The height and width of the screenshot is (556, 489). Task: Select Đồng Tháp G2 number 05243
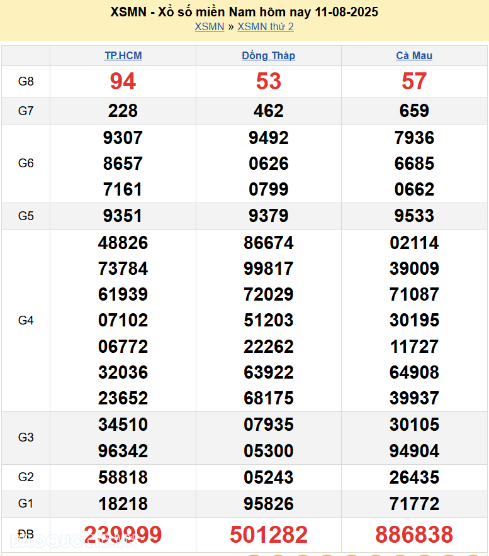coord(269,477)
